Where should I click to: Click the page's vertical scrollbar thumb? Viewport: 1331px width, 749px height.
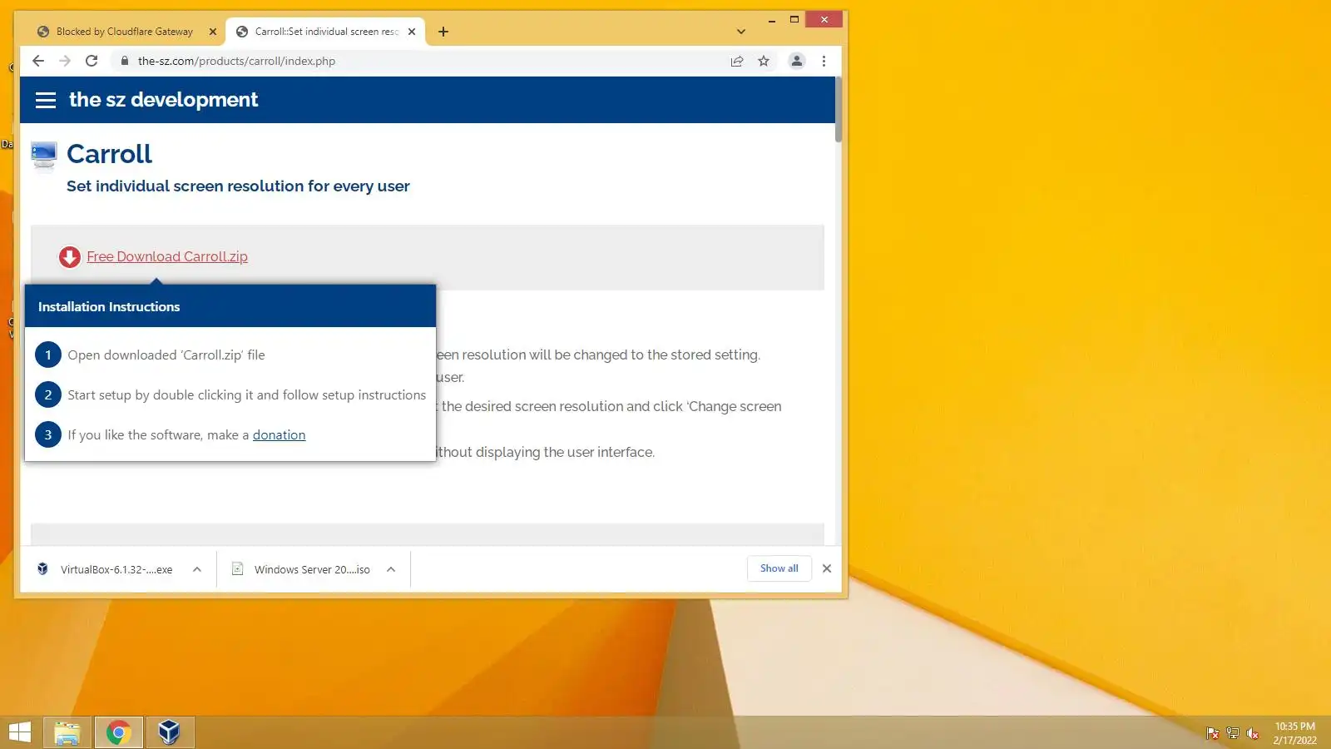(x=839, y=110)
